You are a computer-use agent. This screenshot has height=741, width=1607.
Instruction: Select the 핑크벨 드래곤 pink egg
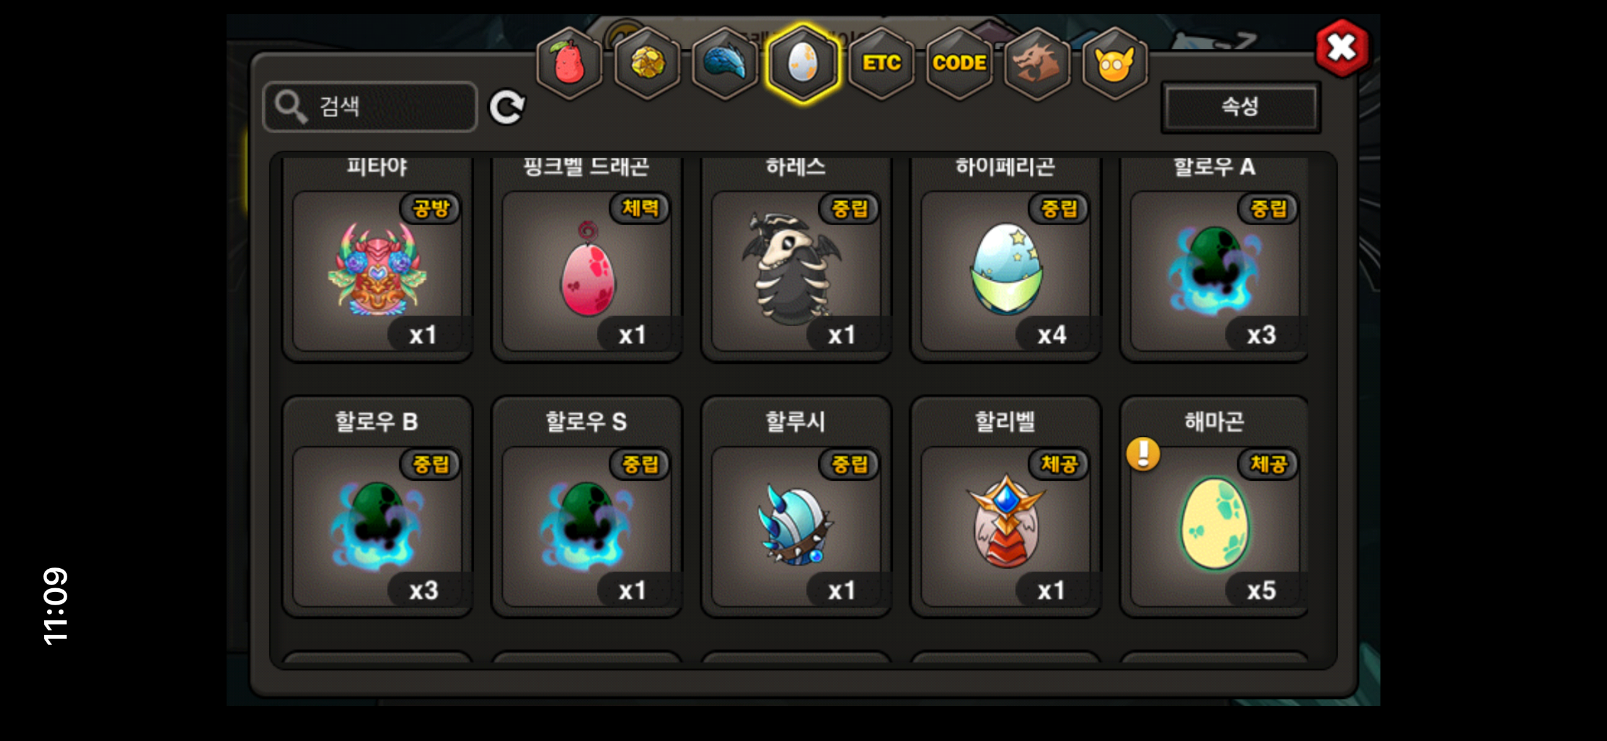tap(587, 270)
